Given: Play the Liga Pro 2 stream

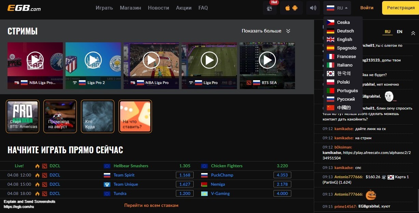Looking at the screenshot, I should (93, 60).
